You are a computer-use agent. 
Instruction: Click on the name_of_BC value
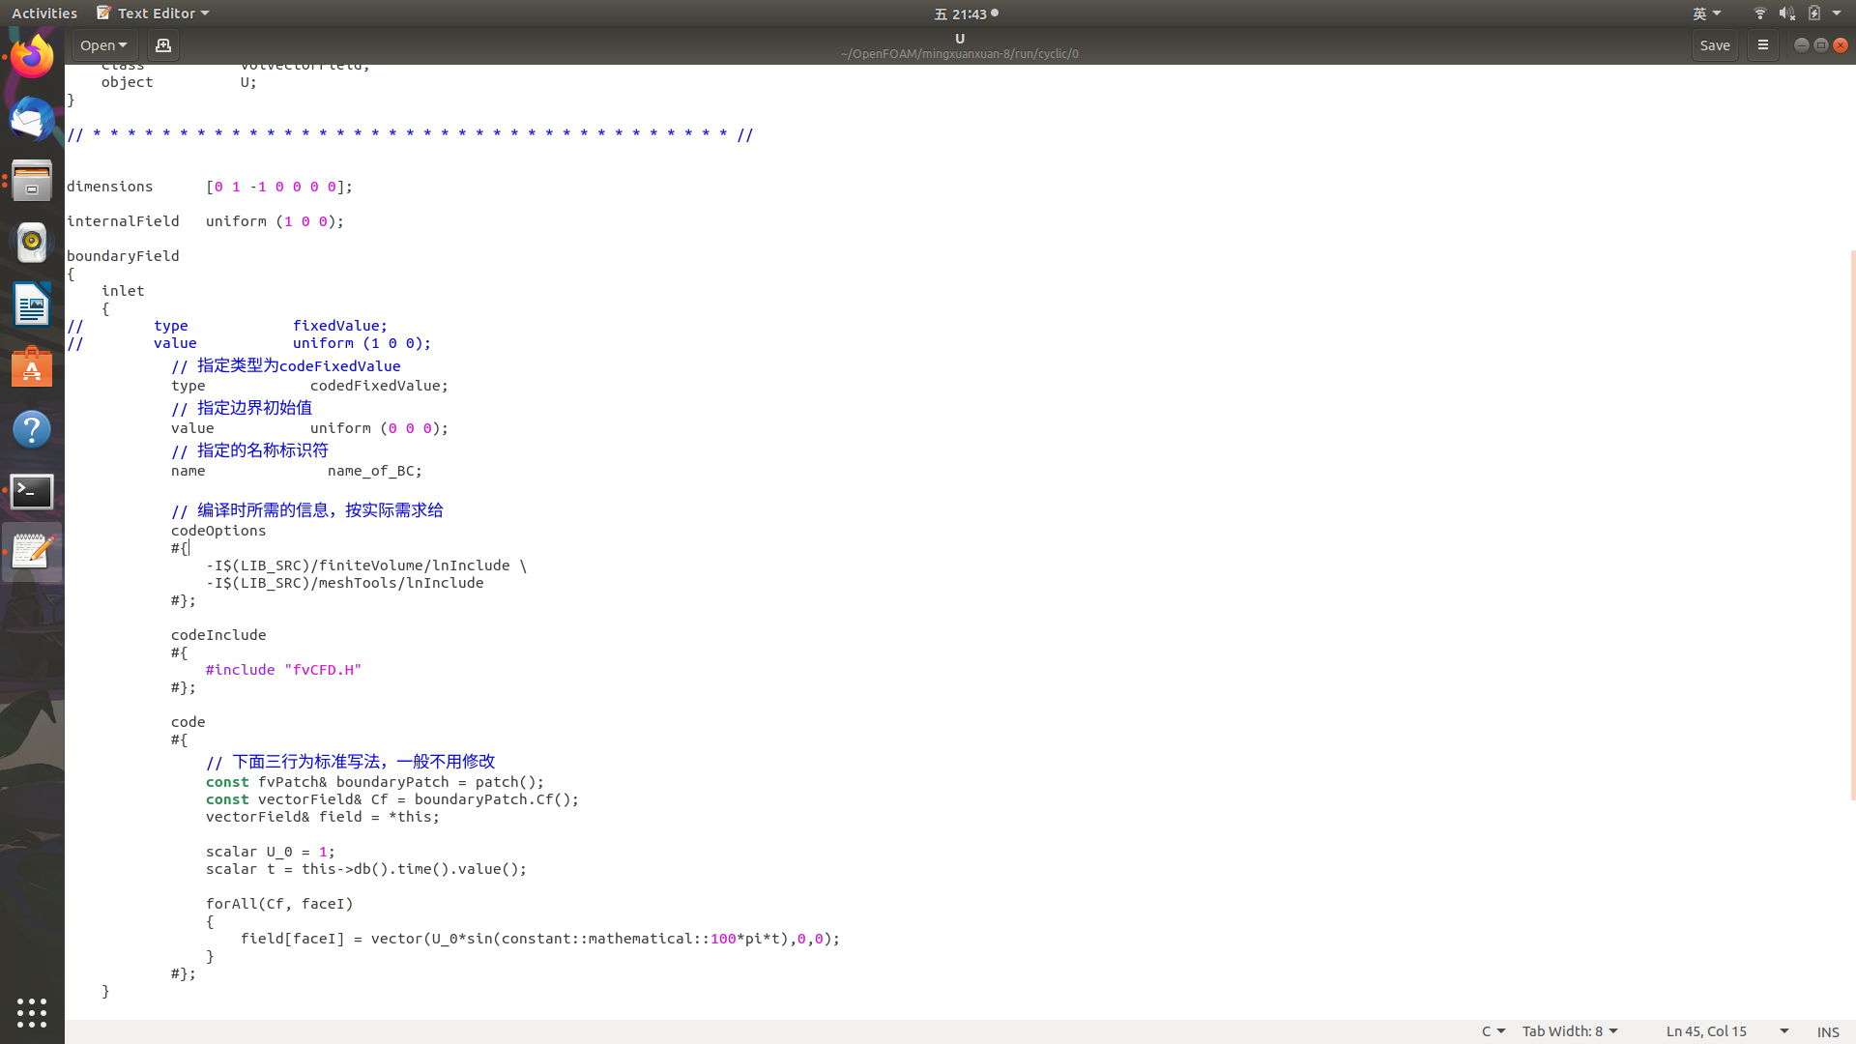[x=374, y=471]
